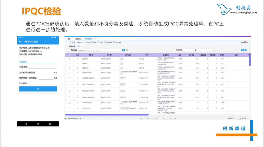Open 设计视图 design view tool
This screenshot has height=147, width=264.
coord(107,42)
